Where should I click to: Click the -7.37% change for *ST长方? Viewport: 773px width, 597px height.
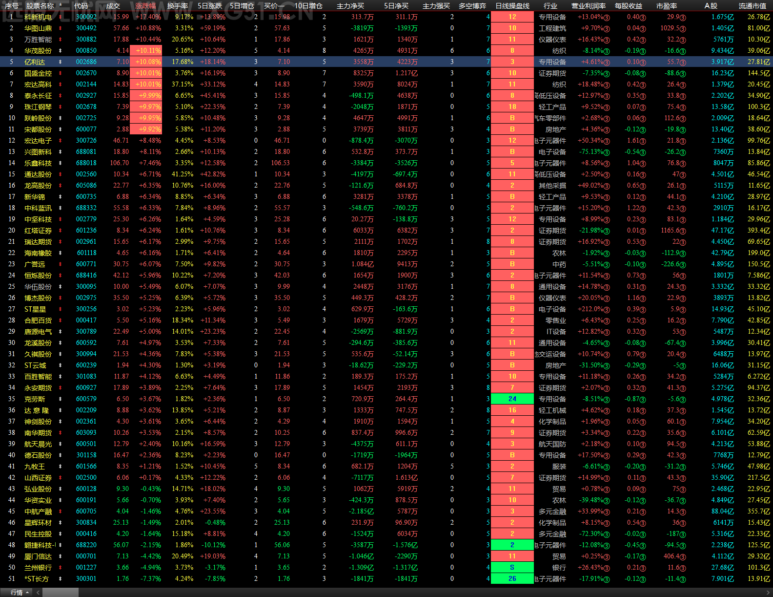[x=150, y=579]
